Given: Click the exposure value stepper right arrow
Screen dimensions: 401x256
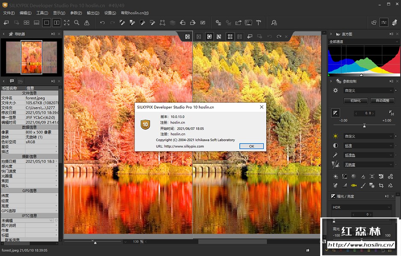Looking at the screenshot, I should click(373, 113).
